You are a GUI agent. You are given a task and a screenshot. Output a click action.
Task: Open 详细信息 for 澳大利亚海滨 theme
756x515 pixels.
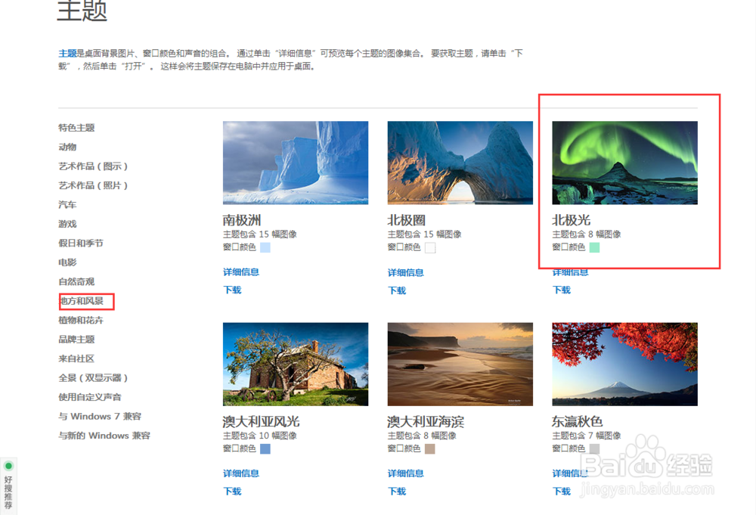pos(406,473)
